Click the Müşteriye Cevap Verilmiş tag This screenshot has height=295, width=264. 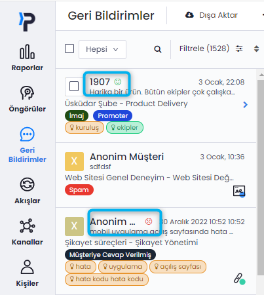[110, 255]
